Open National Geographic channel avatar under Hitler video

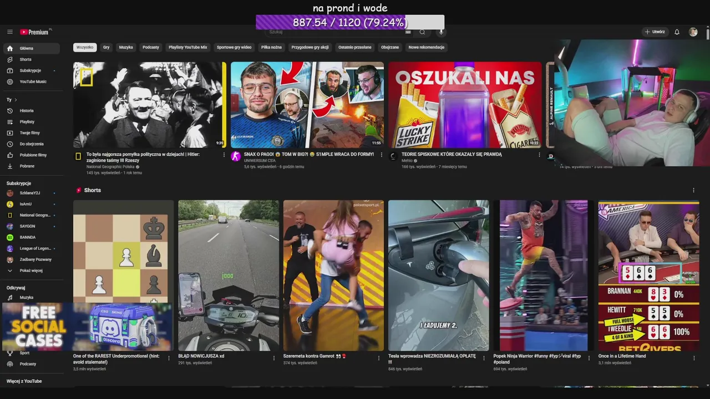pyautogui.click(x=78, y=156)
